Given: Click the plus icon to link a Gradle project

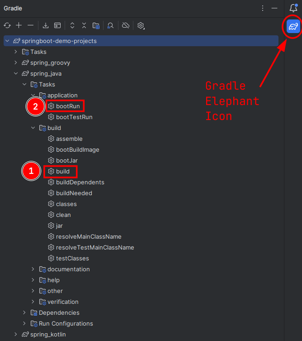Looking at the screenshot, I should tap(19, 25).
